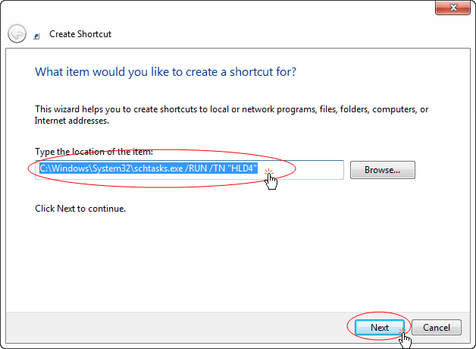Image resolution: width=476 pixels, height=349 pixels.
Task: Click the wizard description paragraph
Action: [x=231, y=115]
